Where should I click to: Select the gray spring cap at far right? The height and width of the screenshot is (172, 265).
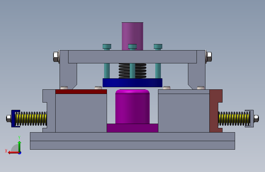(252, 118)
